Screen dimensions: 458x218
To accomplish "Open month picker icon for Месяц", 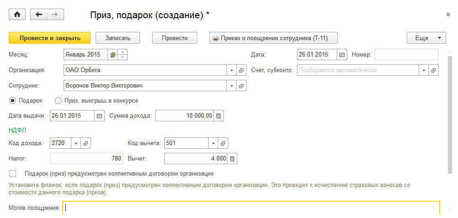I will tap(113, 55).
